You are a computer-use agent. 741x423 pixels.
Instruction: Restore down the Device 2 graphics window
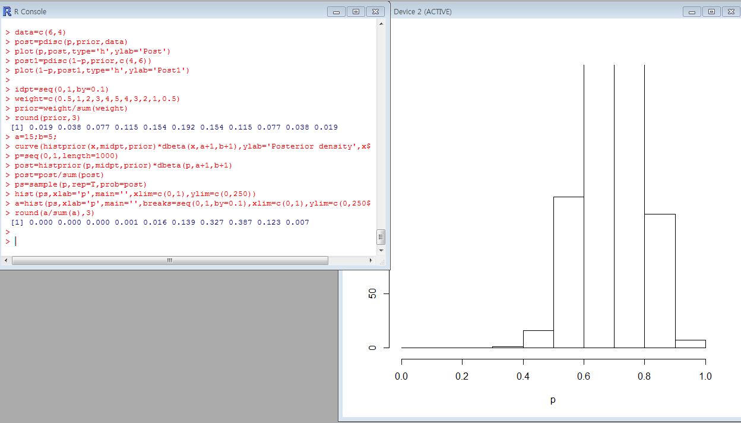[x=711, y=11]
